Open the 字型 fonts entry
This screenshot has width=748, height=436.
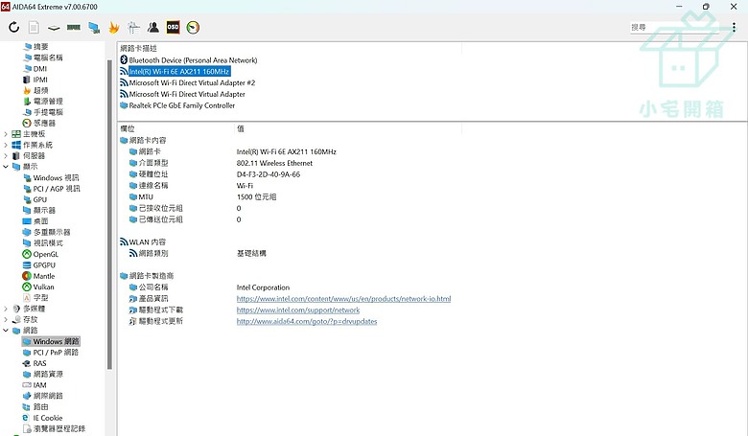35,298
